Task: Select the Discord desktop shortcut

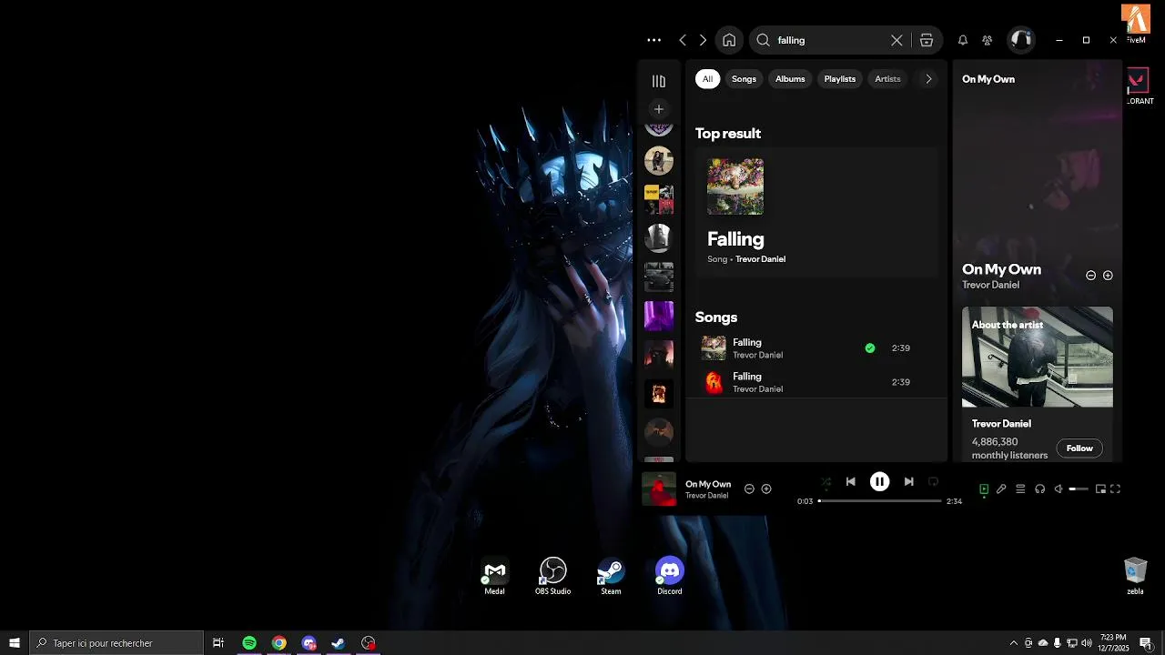Action: click(x=669, y=576)
